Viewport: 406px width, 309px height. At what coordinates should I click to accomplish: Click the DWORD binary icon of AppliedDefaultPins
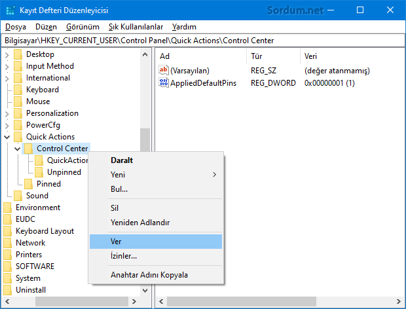[164, 82]
